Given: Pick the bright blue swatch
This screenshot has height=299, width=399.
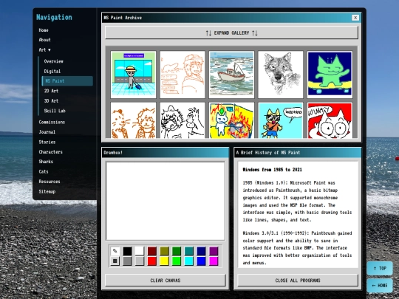Looking at the screenshot, I should [x=201, y=261].
